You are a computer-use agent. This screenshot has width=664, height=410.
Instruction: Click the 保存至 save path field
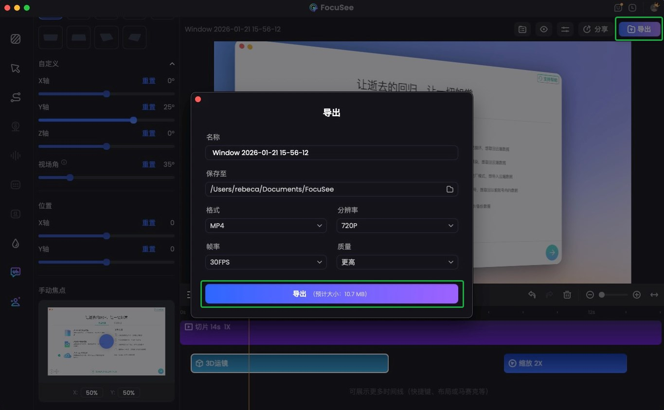click(332, 189)
